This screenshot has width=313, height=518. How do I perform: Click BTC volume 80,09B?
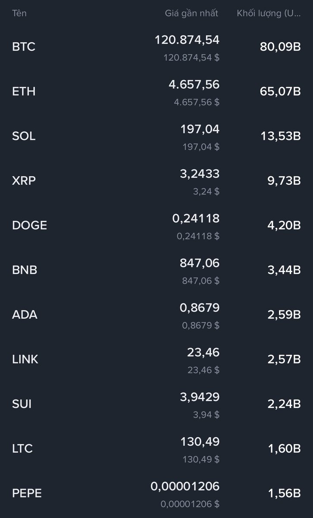pyautogui.click(x=280, y=47)
